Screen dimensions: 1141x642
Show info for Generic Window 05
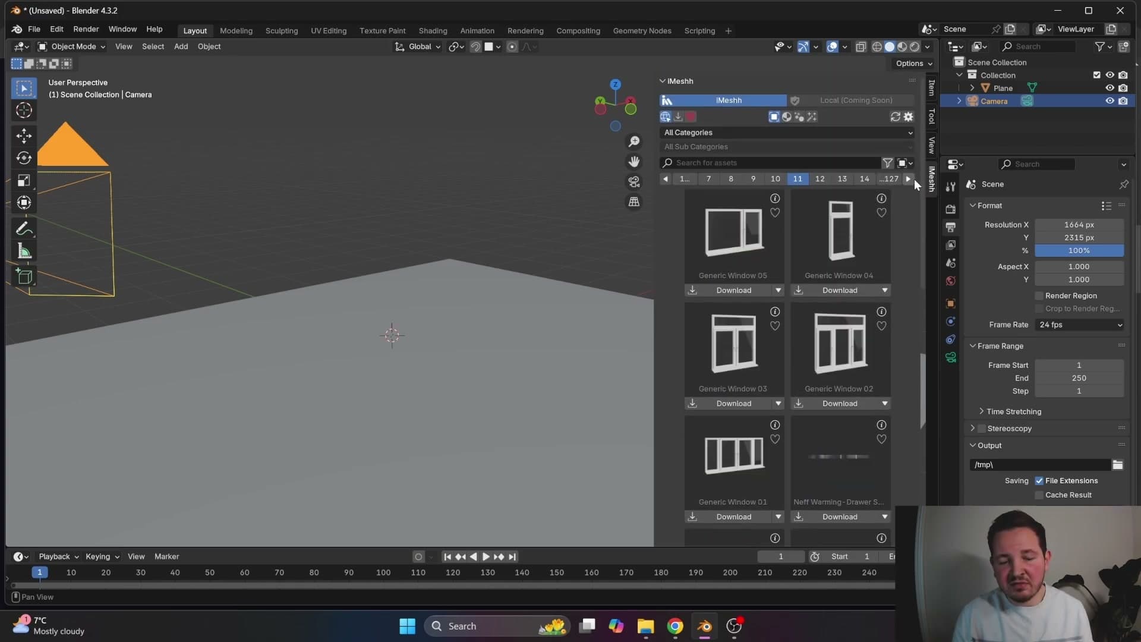[775, 199]
